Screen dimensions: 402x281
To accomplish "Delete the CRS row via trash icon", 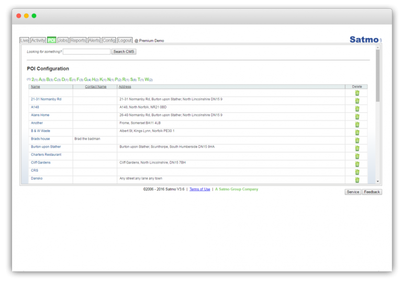I will 357,172.
